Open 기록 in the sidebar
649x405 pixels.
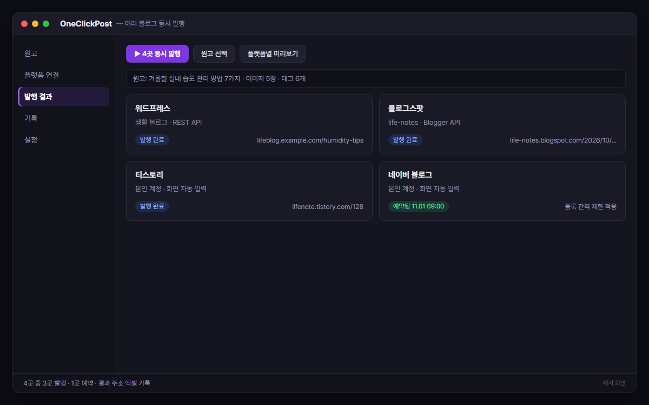pos(64,118)
